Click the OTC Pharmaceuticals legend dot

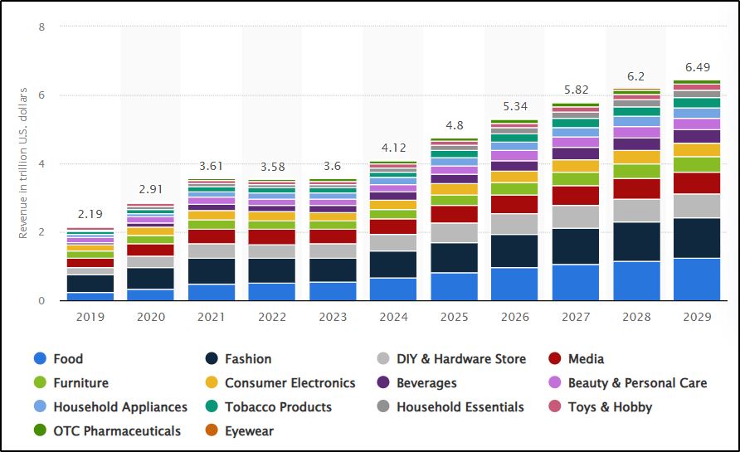point(40,431)
